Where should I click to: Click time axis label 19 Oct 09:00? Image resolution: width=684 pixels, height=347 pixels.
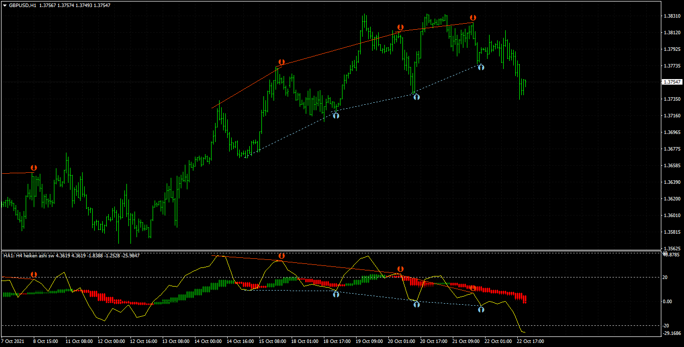[x=369, y=341]
